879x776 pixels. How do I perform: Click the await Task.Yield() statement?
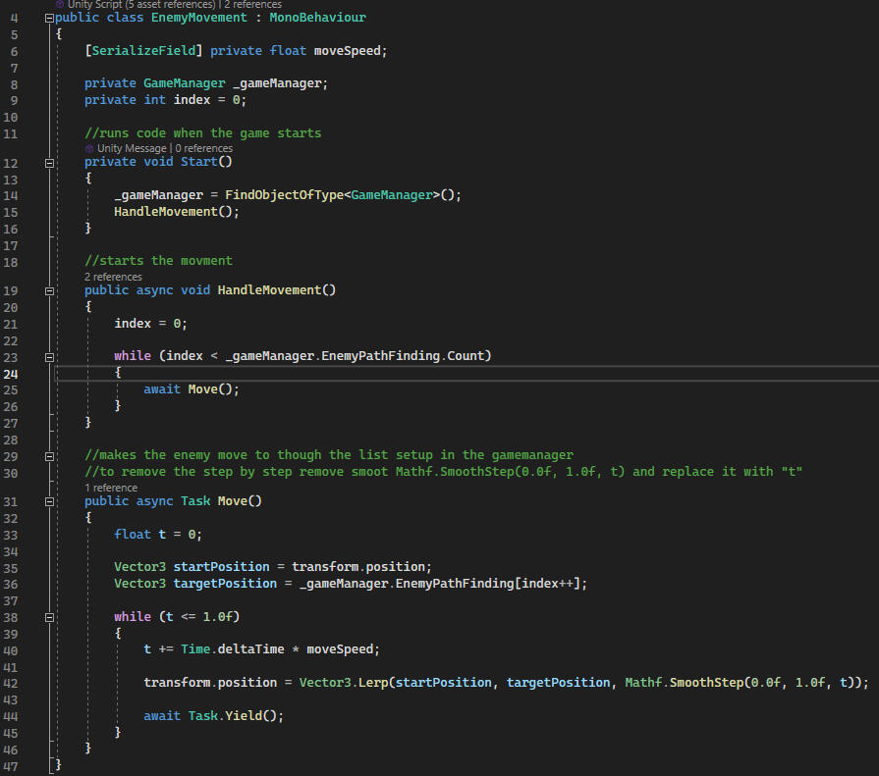pyautogui.click(x=213, y=715)
